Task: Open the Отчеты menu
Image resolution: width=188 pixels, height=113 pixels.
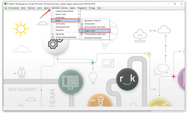Action: [65, 8]
